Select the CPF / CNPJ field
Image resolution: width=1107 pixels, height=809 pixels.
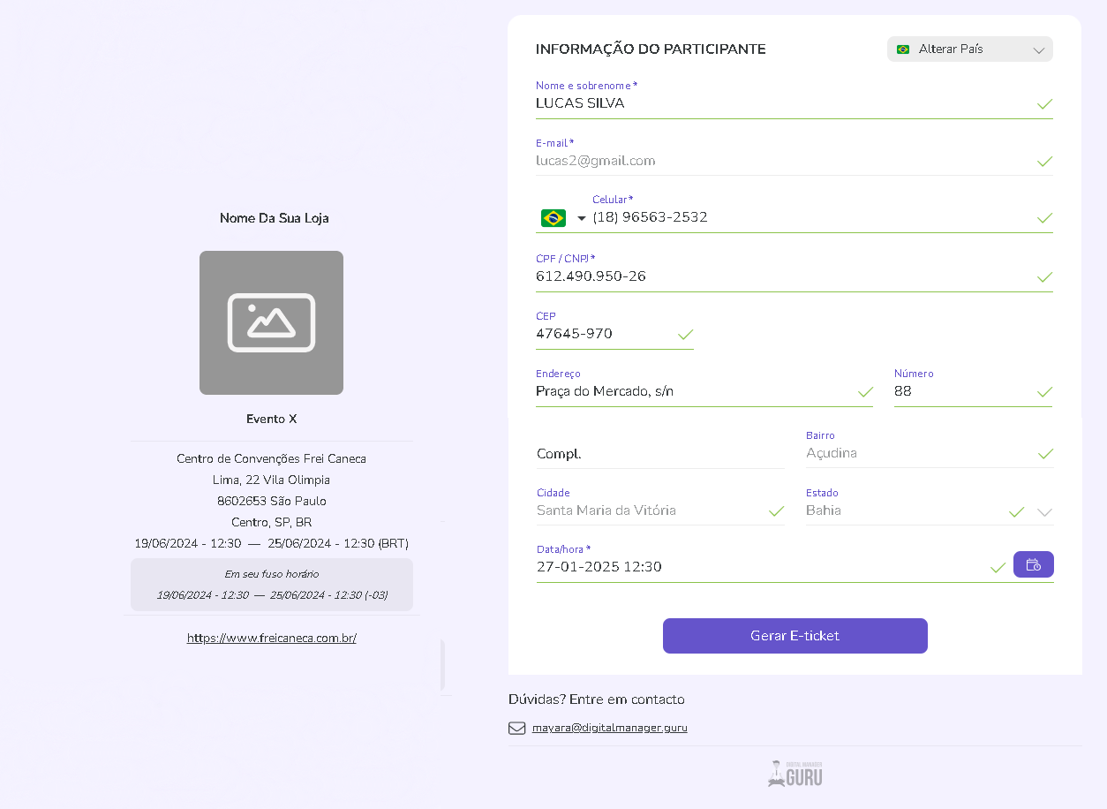coord(777,276)
